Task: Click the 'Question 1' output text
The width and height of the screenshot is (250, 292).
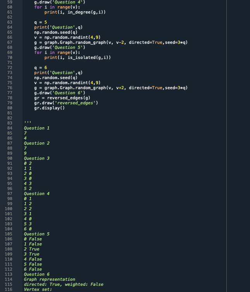Action: click(37, 128)
